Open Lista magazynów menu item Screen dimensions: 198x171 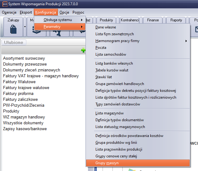click(109, 113)
